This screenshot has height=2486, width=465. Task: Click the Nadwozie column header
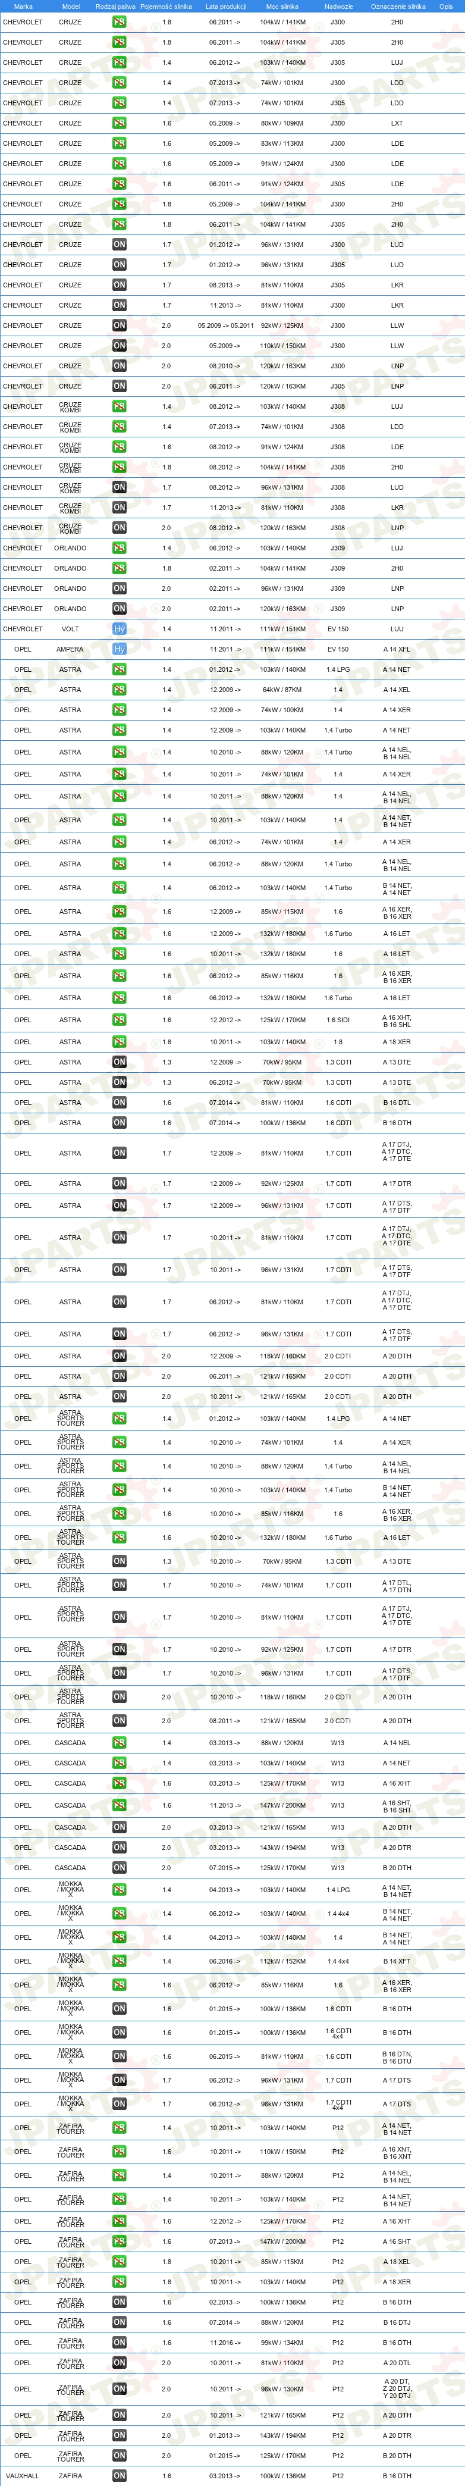[338, 6]
